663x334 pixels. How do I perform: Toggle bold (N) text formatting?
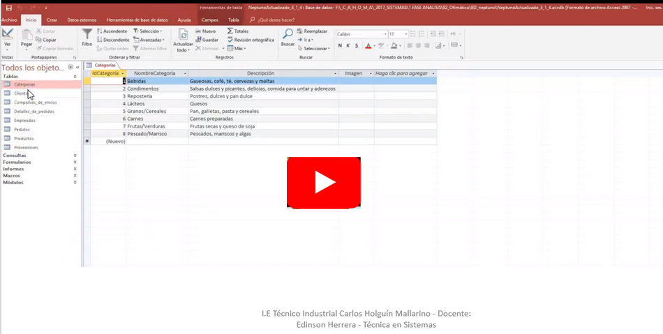click(340, 46)
